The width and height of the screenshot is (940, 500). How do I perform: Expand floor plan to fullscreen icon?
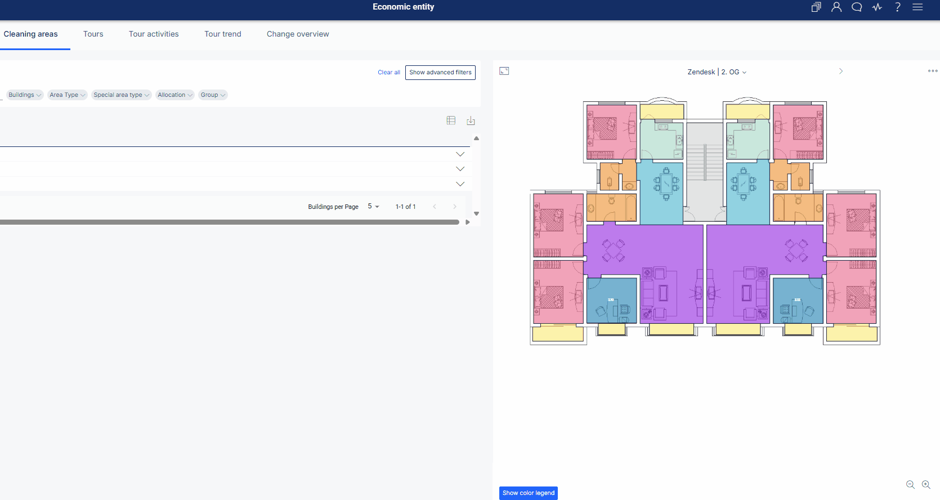tap(504, 71)
